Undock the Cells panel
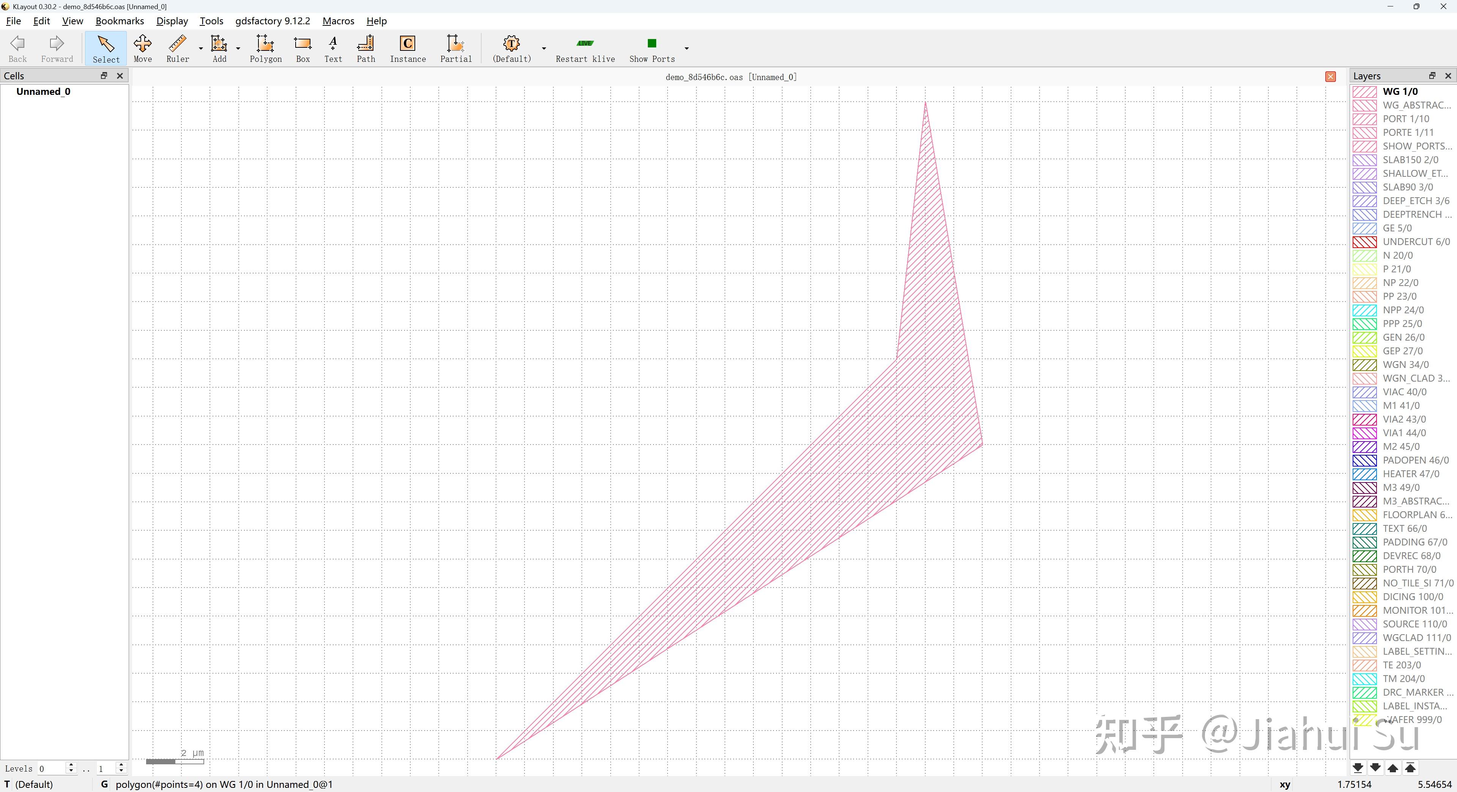 pos(104,76)
